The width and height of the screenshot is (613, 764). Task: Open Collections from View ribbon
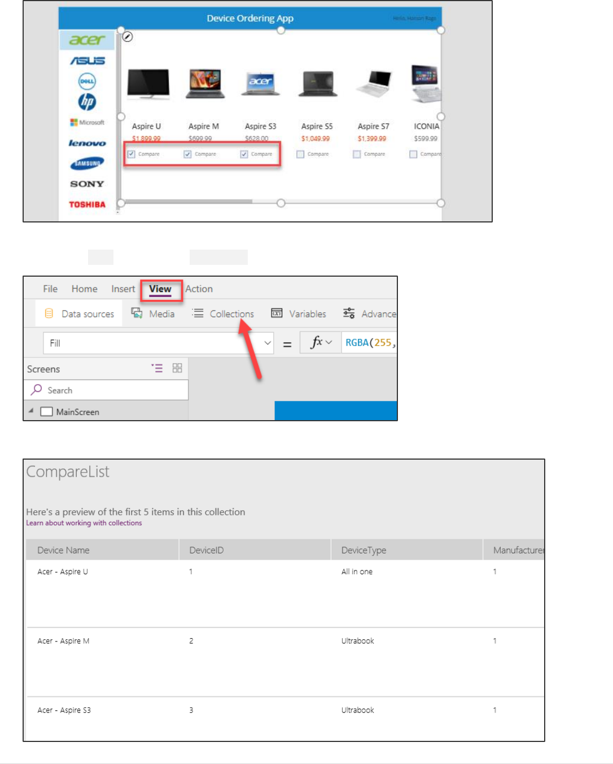coord(223,313)
